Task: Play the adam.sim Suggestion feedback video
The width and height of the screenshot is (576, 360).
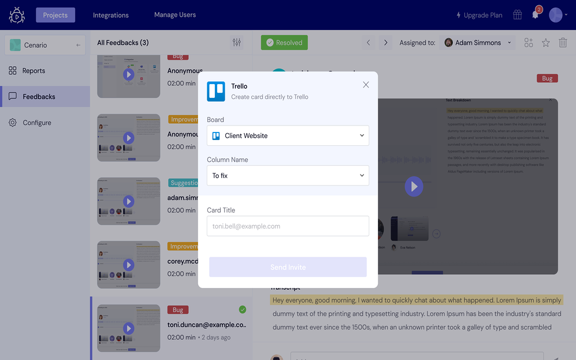Action: point(128,201)
